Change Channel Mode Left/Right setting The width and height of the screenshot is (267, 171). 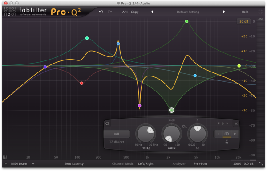point(146,164)
